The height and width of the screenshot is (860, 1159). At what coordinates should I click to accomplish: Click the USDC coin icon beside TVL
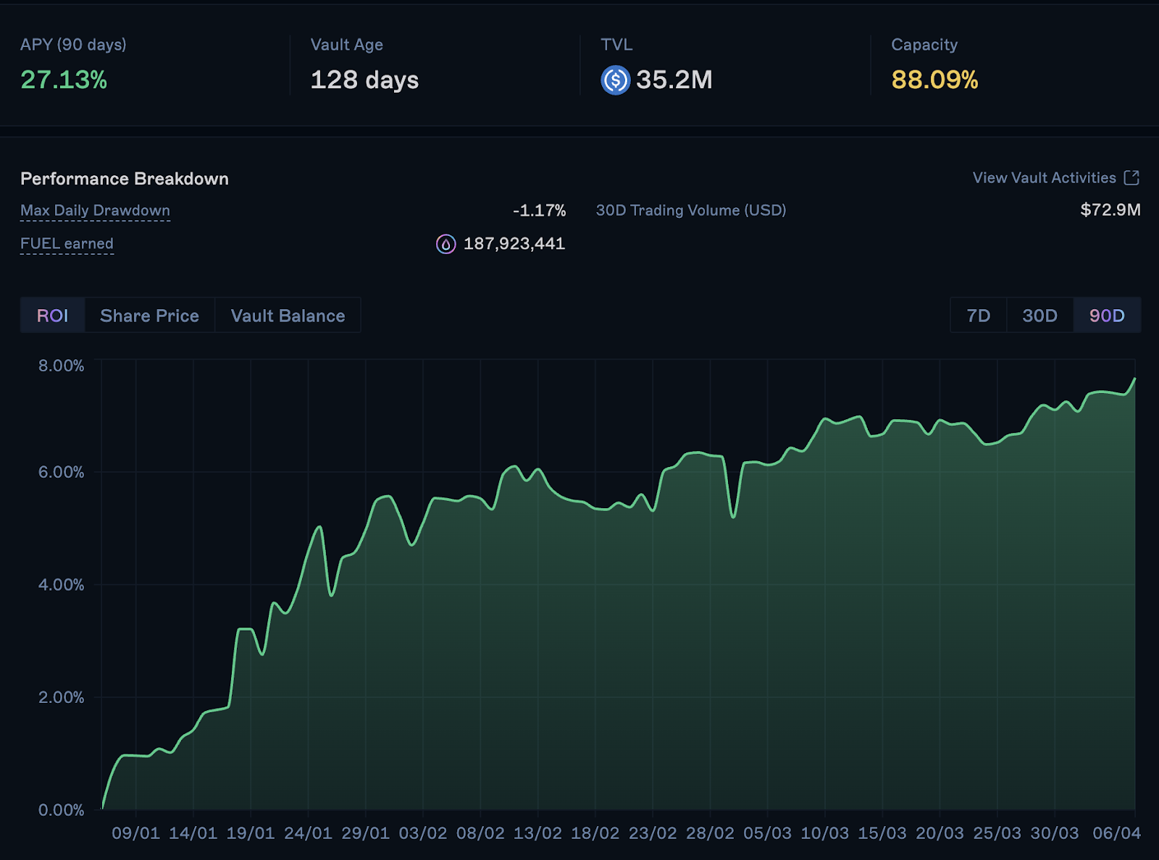click(x=615, y=80)
